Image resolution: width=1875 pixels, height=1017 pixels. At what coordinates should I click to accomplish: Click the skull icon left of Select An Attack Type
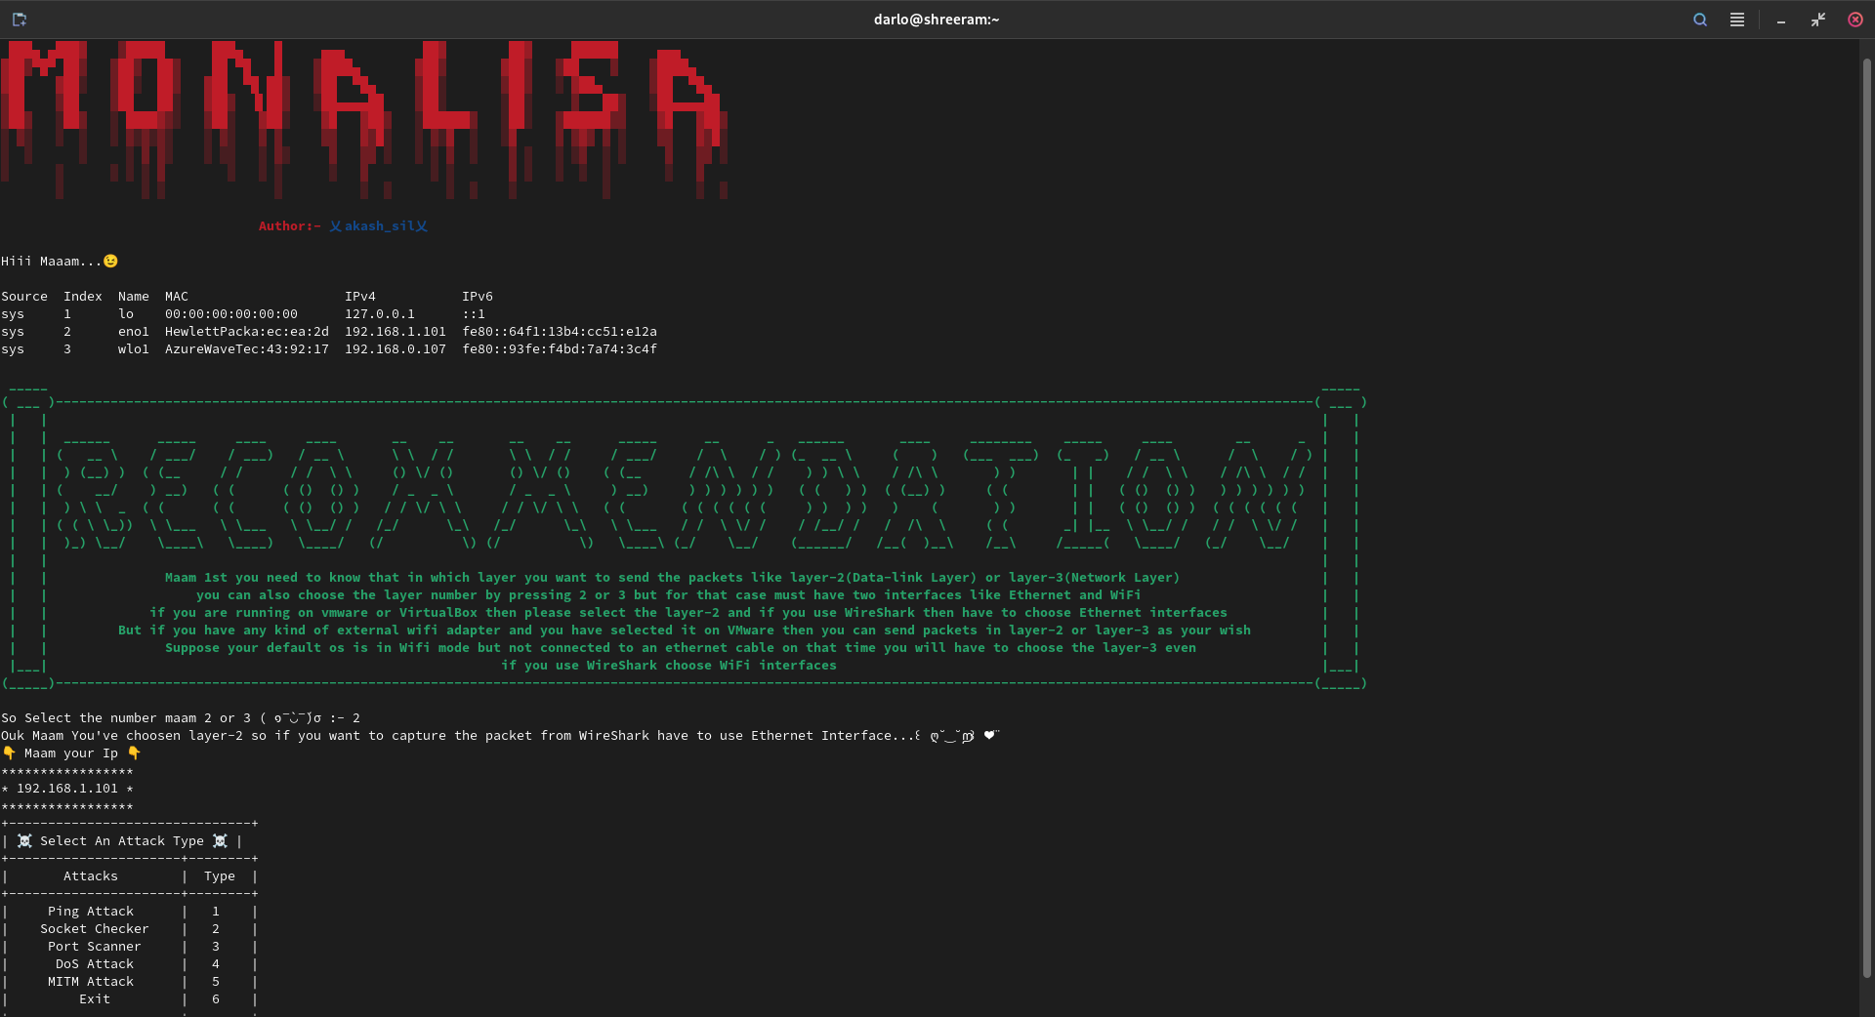[x=24, y=841]
